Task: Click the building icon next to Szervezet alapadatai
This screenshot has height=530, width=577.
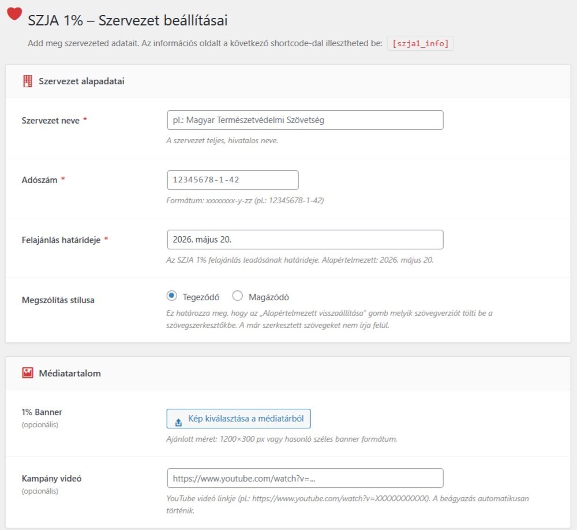Action: (28, 81)
